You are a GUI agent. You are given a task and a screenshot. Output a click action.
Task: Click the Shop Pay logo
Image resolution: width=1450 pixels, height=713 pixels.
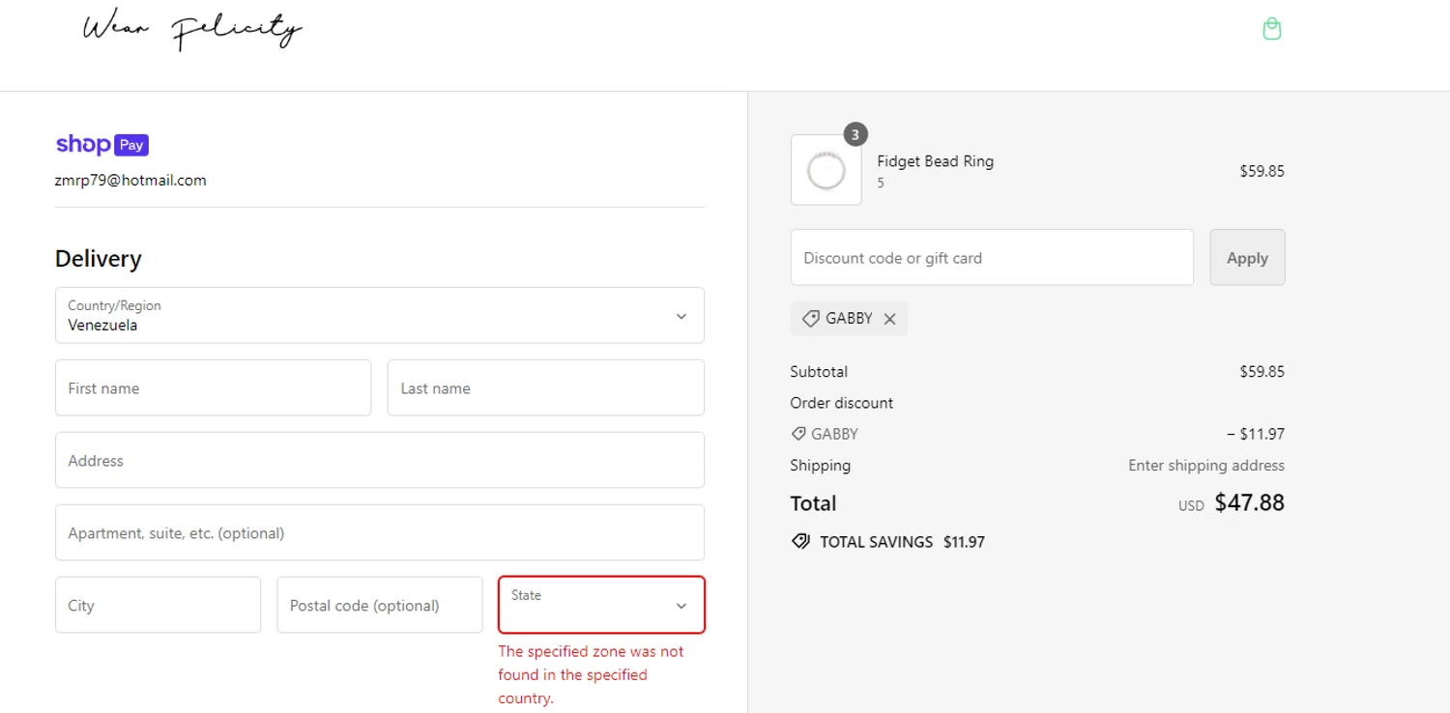101,145
